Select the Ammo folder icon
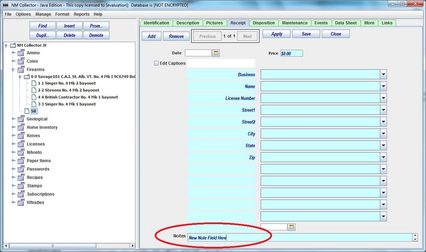Image resolution: width=426 pixels, height=252 pixels. (21, 53)
